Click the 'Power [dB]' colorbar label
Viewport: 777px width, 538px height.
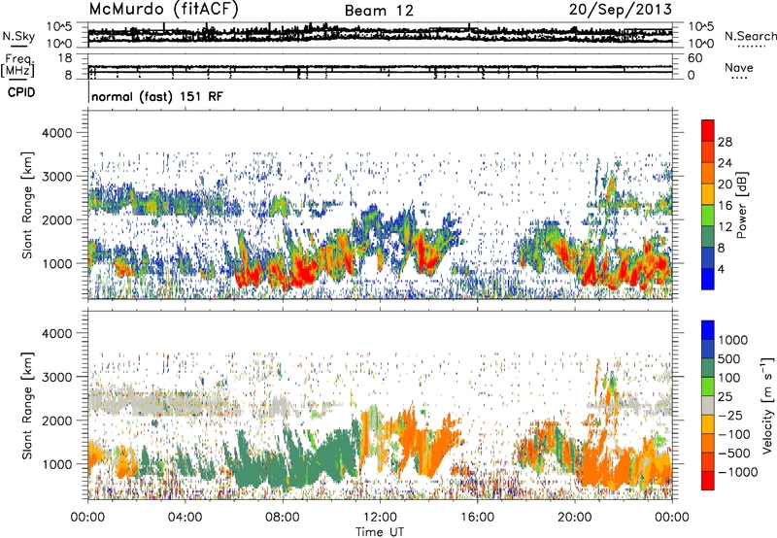[741, 205]
